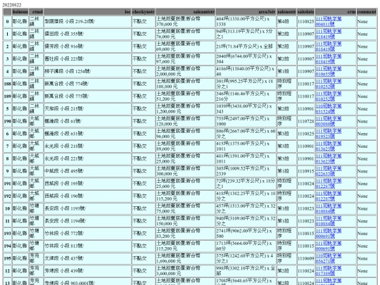This screenshot has height=285, width=380.
Task: Click the 'saledate' column header
Action: coord(305,12)
